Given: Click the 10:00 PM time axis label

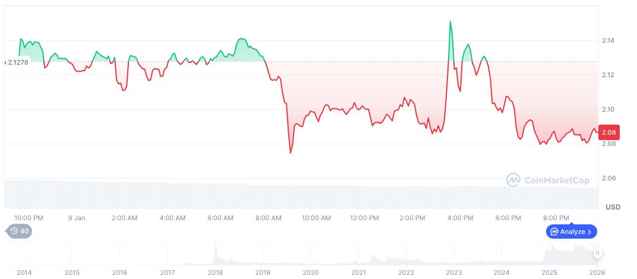Looking at the screenshot, I should coord(29,218).
